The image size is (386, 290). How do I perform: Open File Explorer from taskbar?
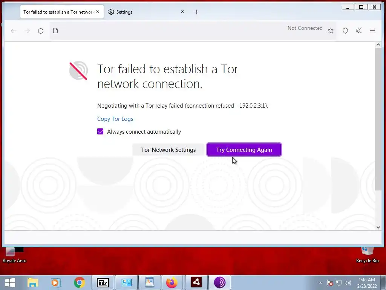coord(33,282)
